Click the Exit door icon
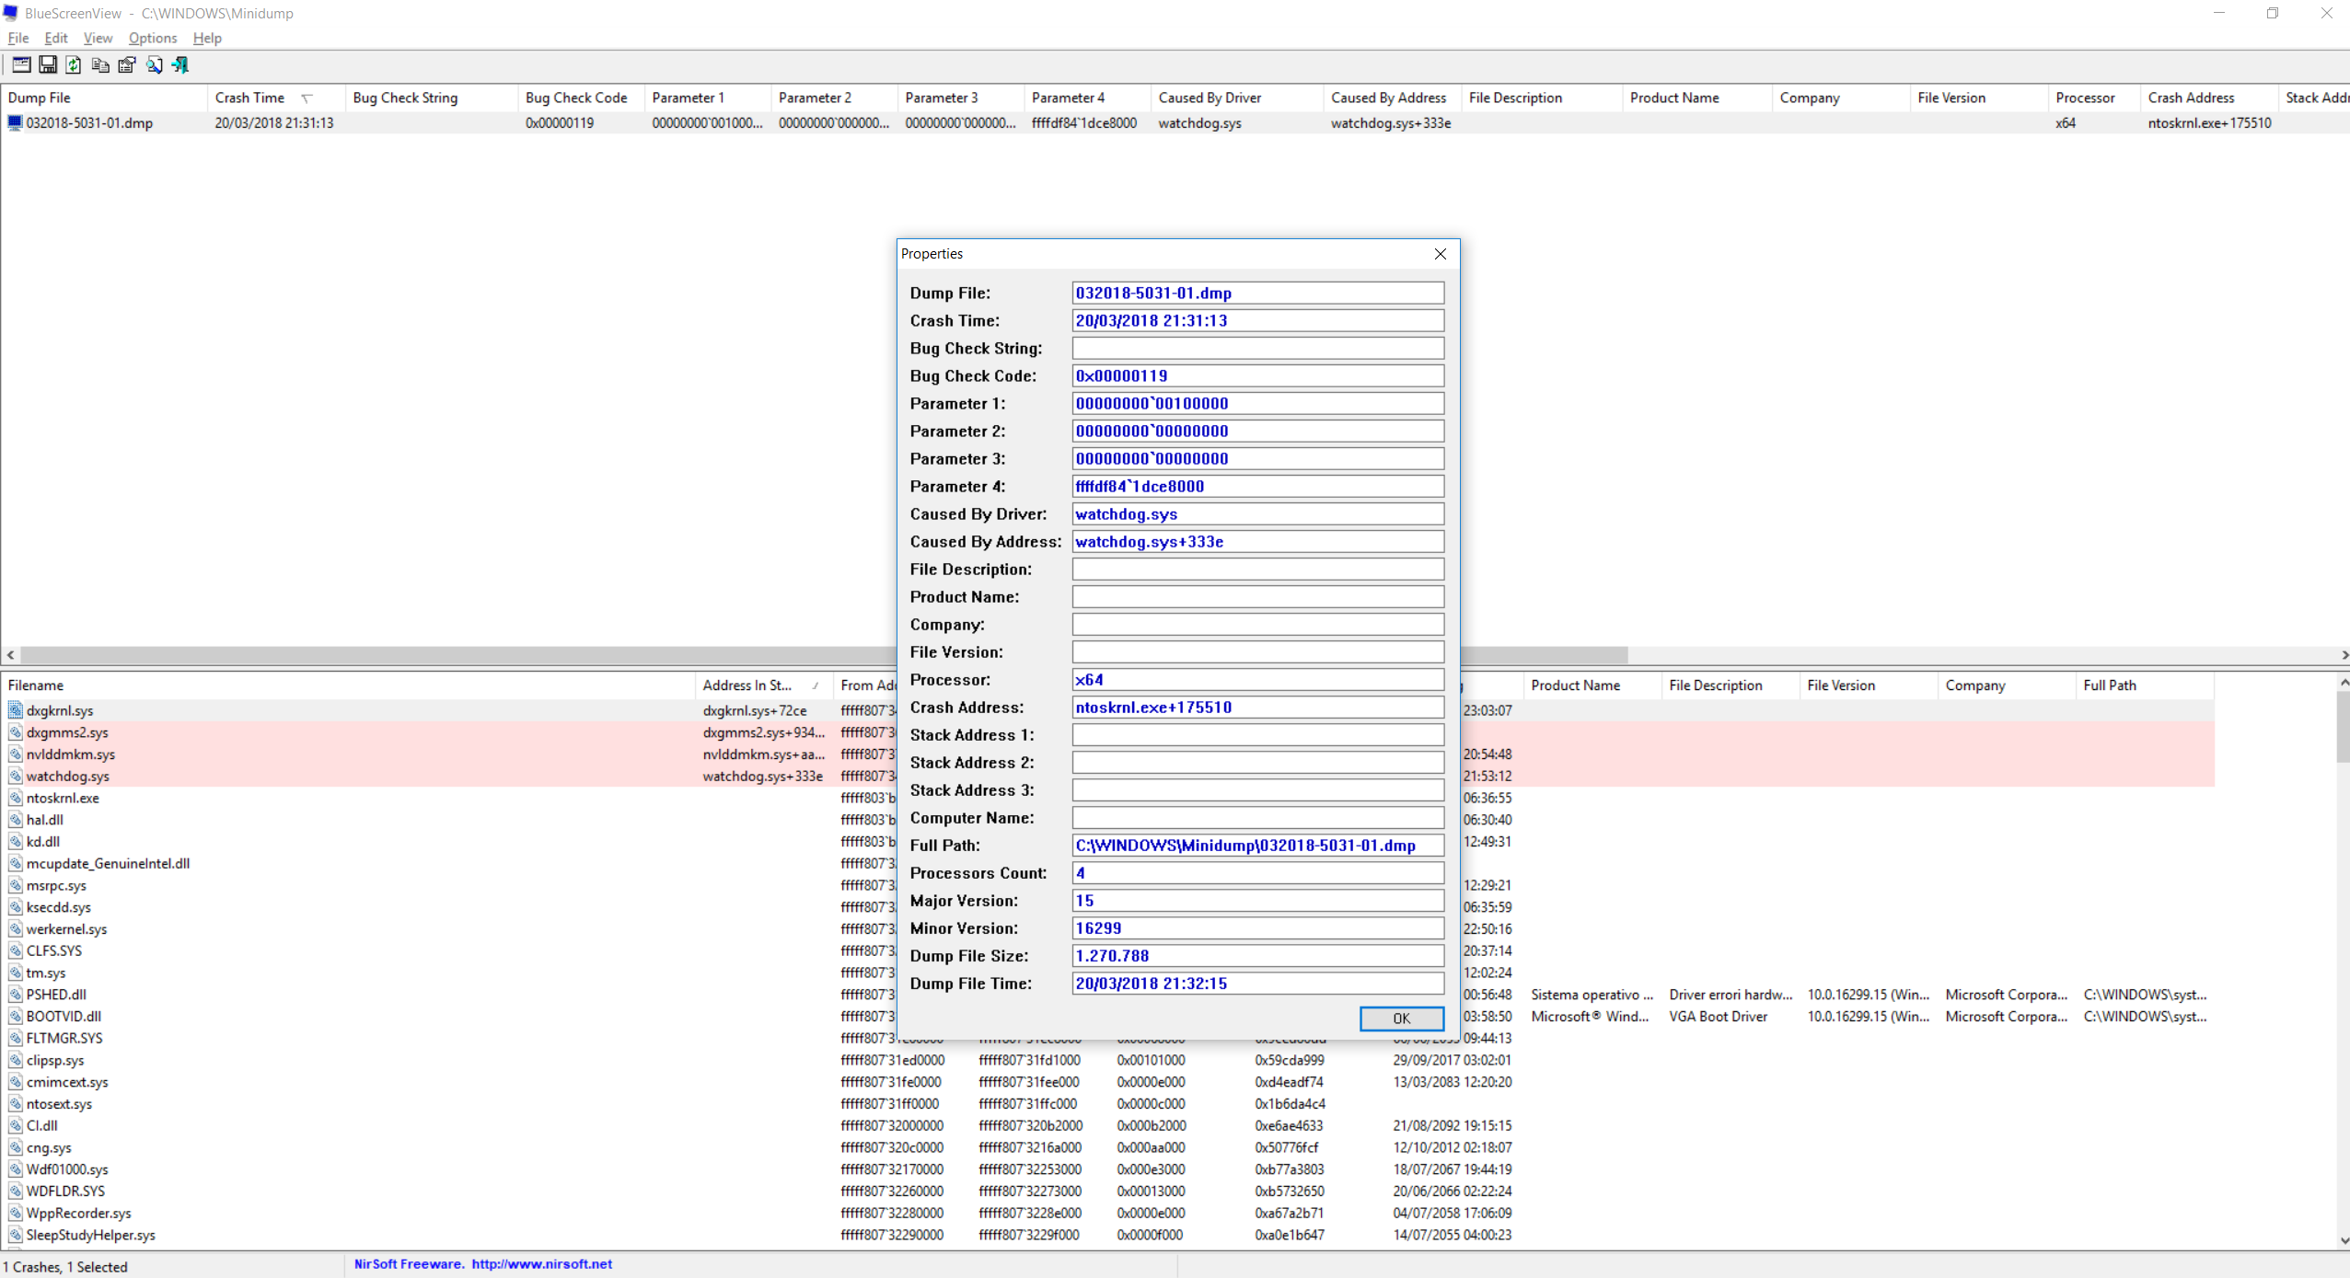The height and width of the screenshot is (1278, 2350). click(180, 65)
